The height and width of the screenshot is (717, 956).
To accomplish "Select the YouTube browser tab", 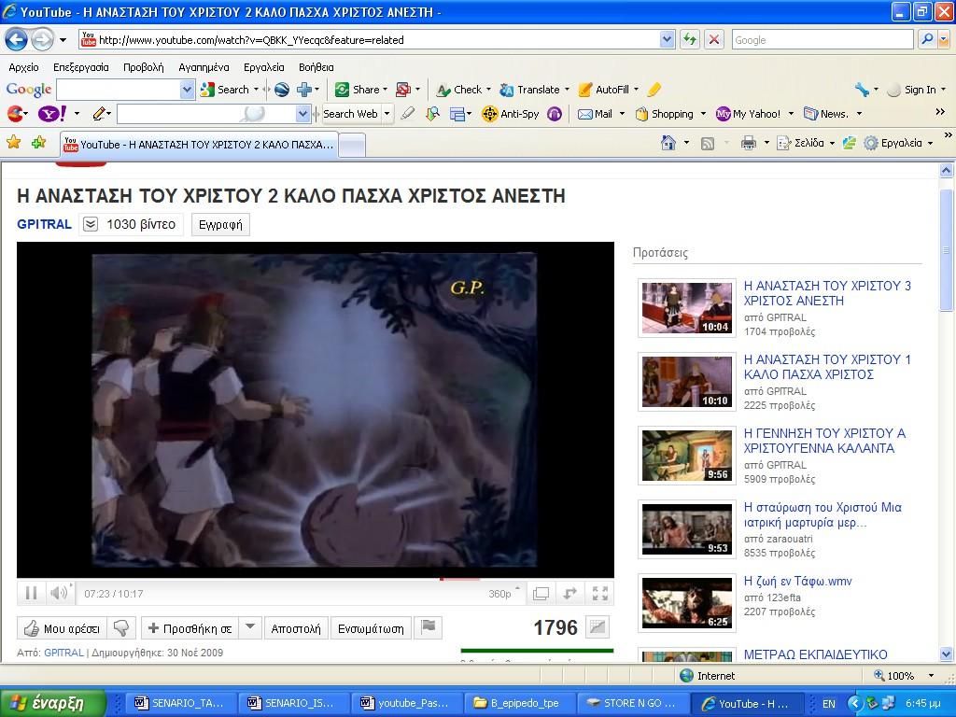I will pos(199,145).
